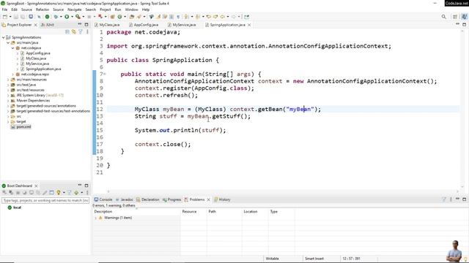Click the Boot Dashboard tag filter field
This screenshot has height=263, width=469.
pyautogui.click(x=45, y=200)
